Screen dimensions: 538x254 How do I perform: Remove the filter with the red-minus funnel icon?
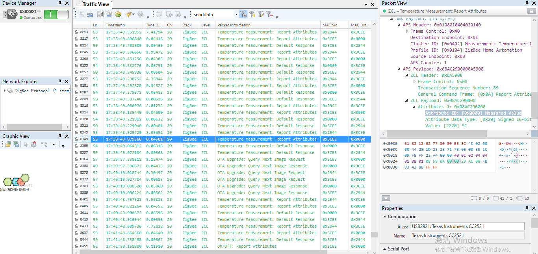[269, 14]
